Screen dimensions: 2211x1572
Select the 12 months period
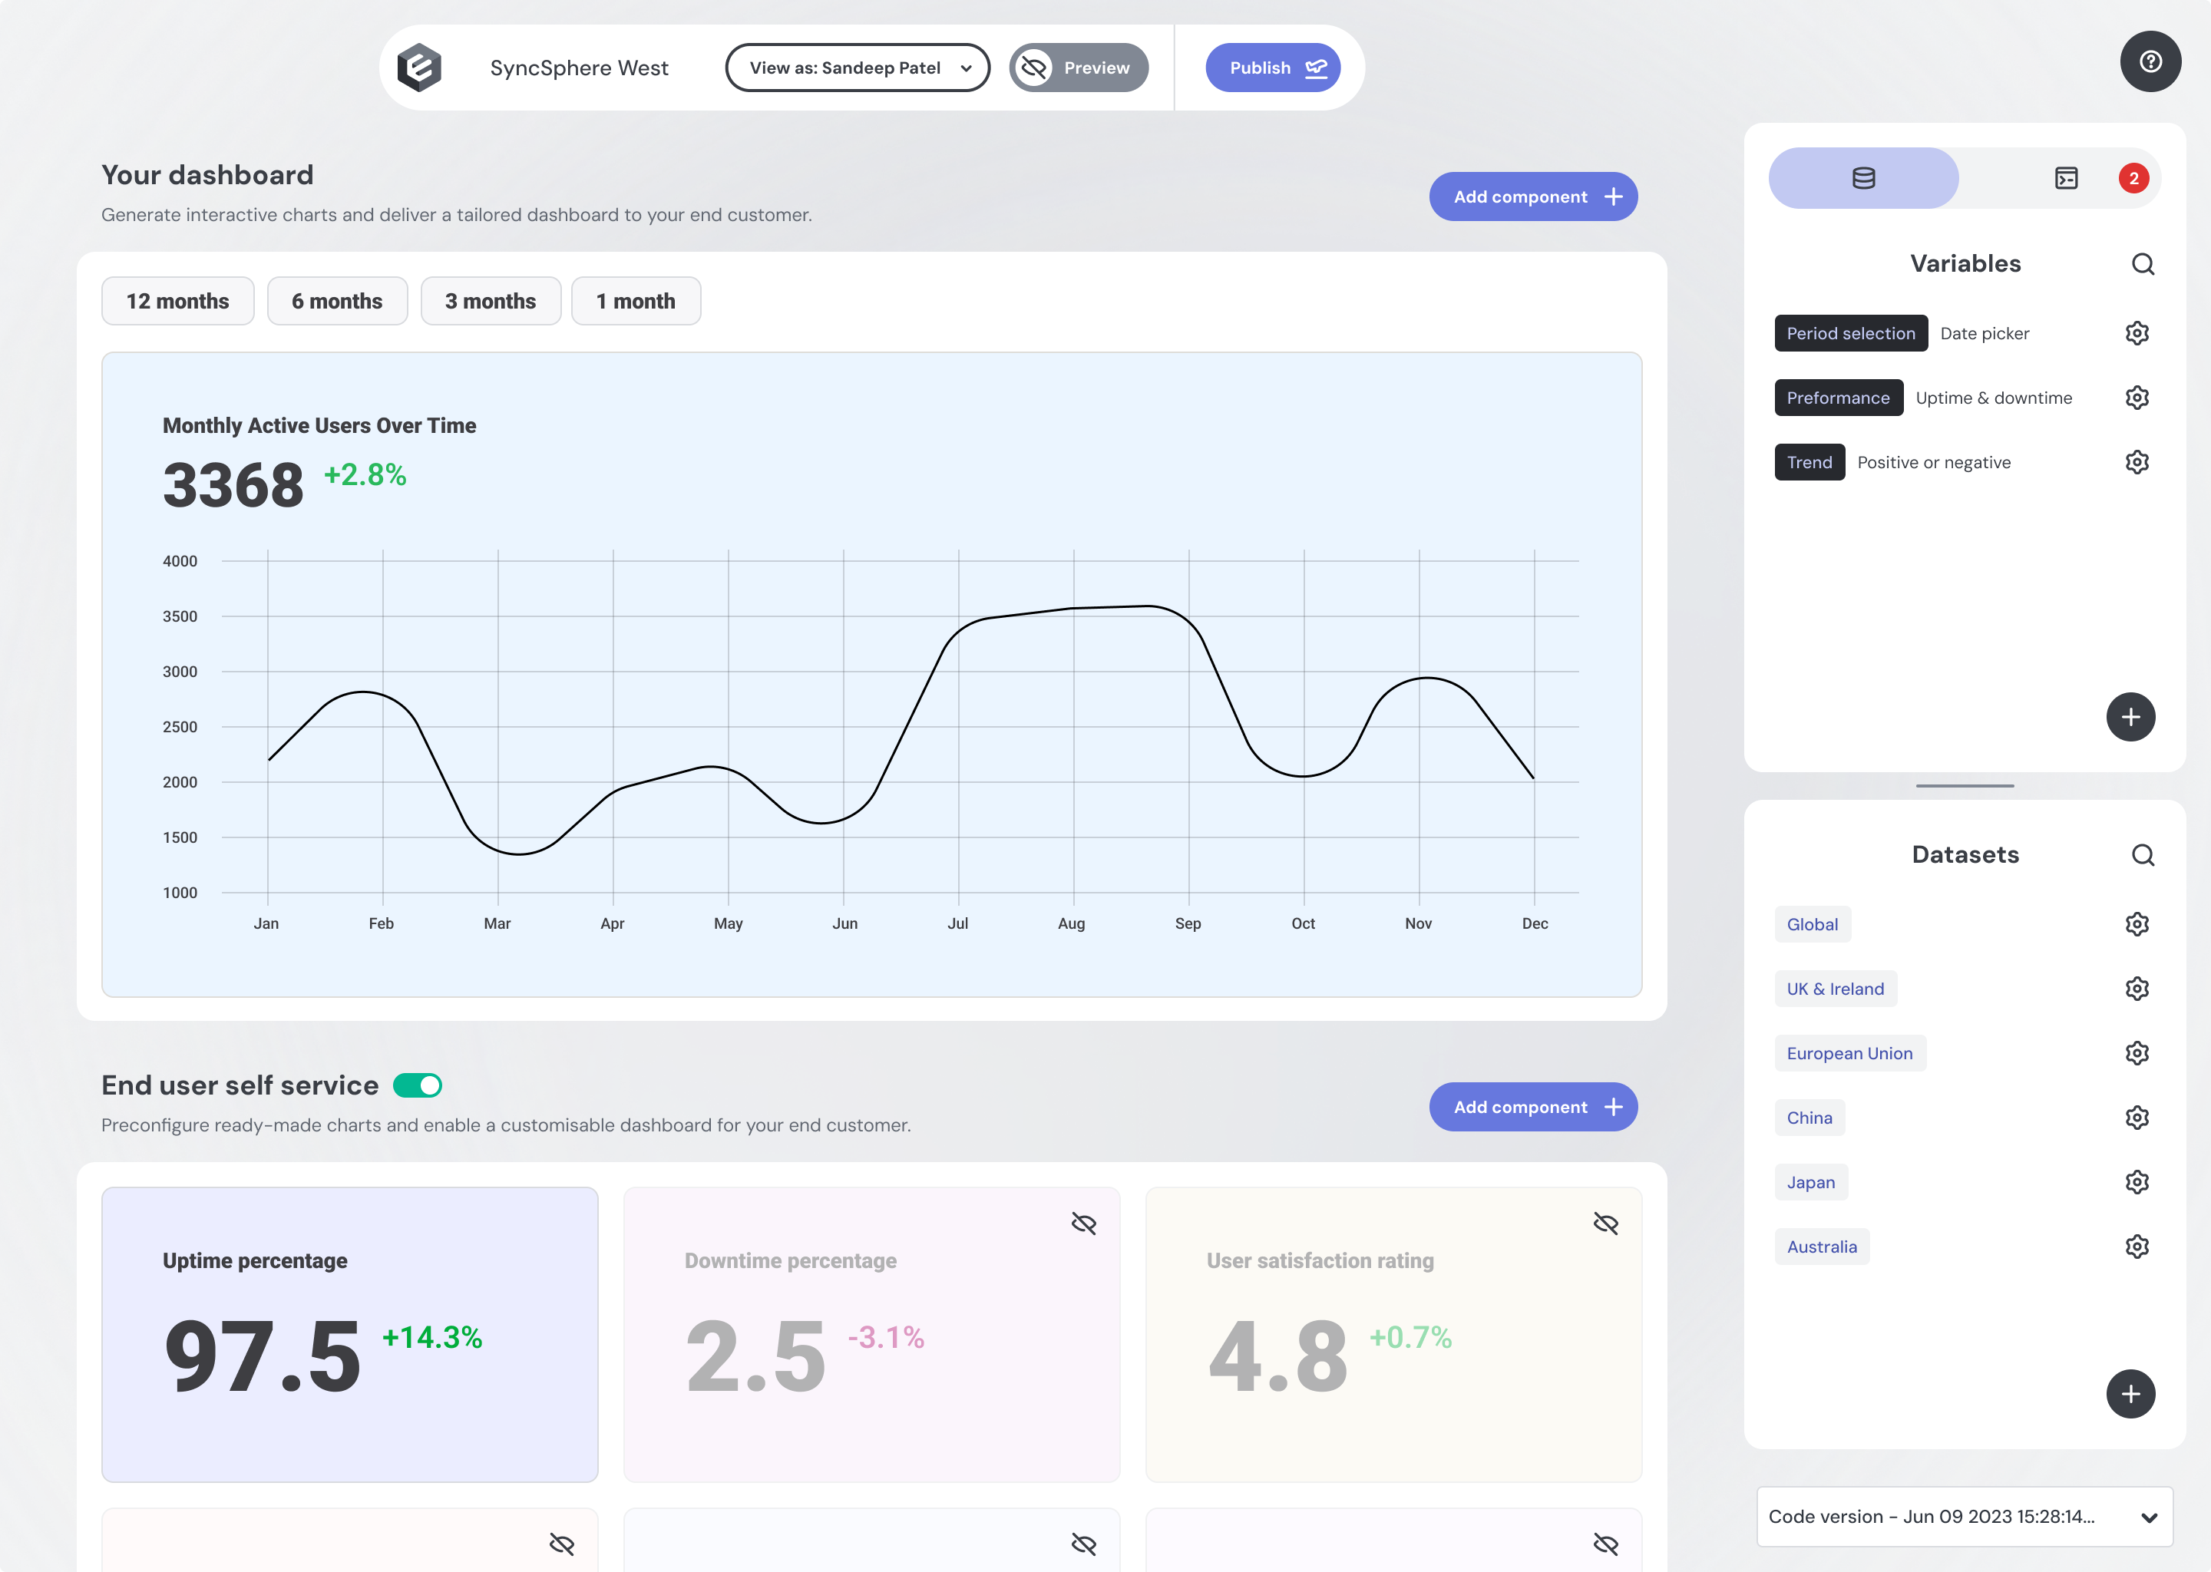pos(177,301)
